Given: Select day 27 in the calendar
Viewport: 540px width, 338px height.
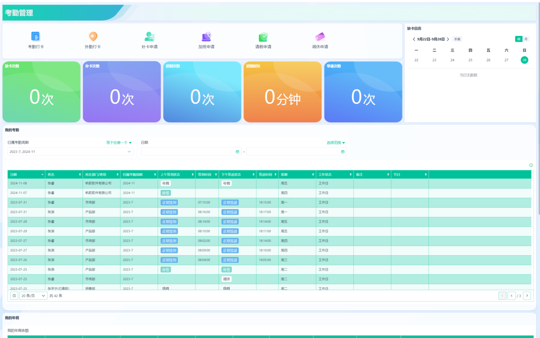Looking at the screenshot, I should (506, 60).
